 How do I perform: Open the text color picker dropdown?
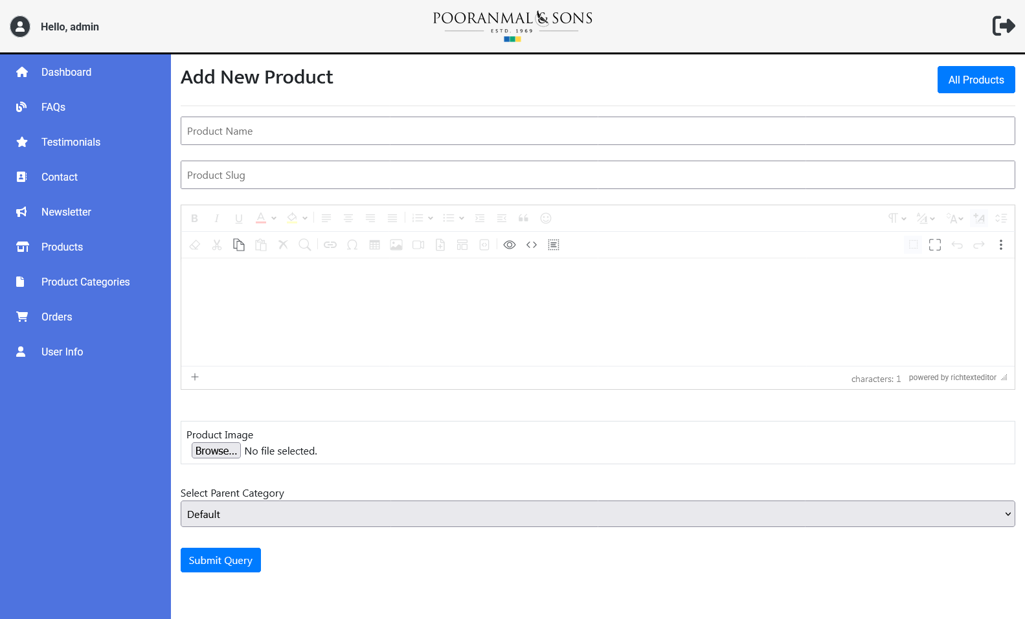pos(274,218)
